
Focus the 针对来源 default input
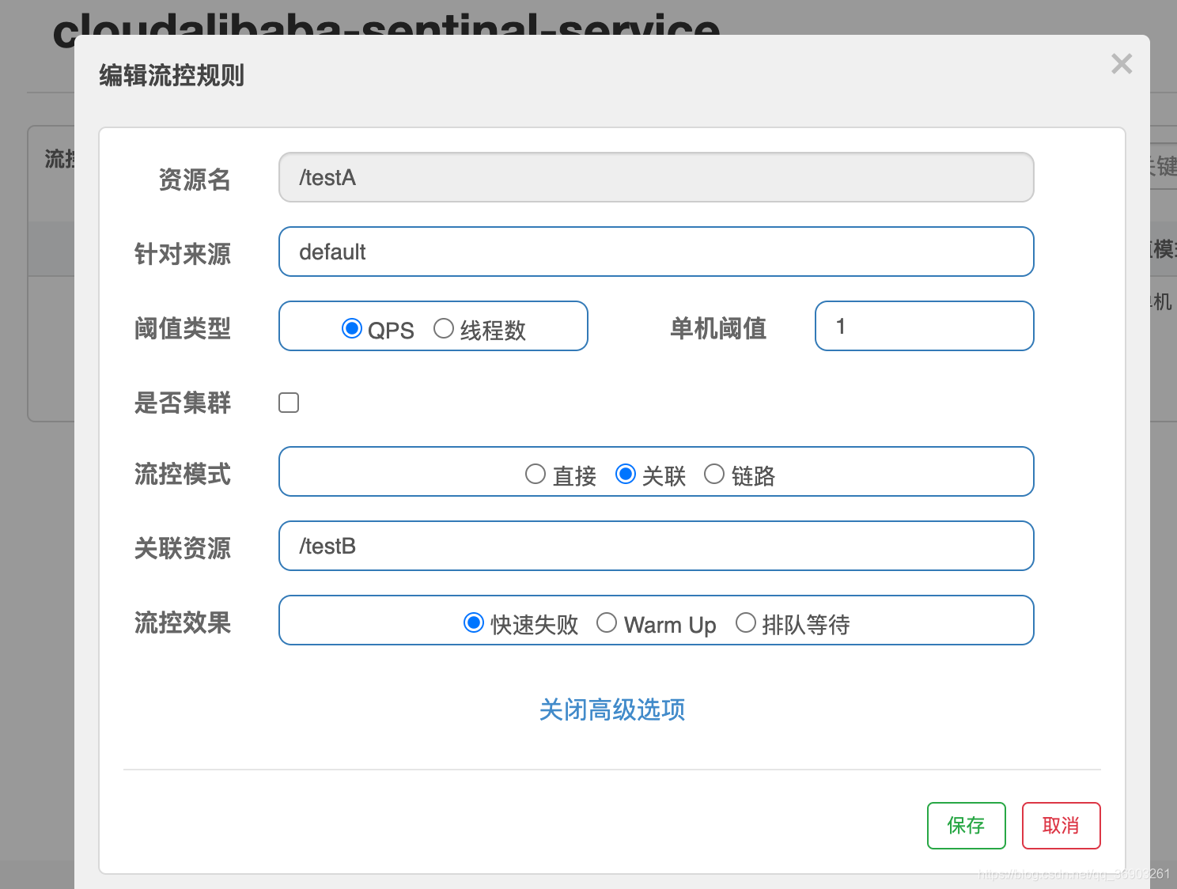pyautogui.click(x=657, y=252)
